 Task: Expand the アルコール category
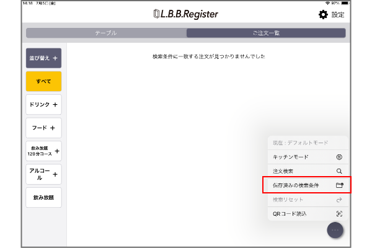[x=43, y=174]
